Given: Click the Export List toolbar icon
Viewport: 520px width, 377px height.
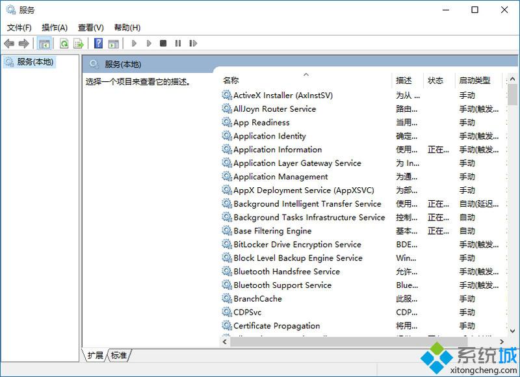Looking at the screenshot, I should (x=79, y=44).
